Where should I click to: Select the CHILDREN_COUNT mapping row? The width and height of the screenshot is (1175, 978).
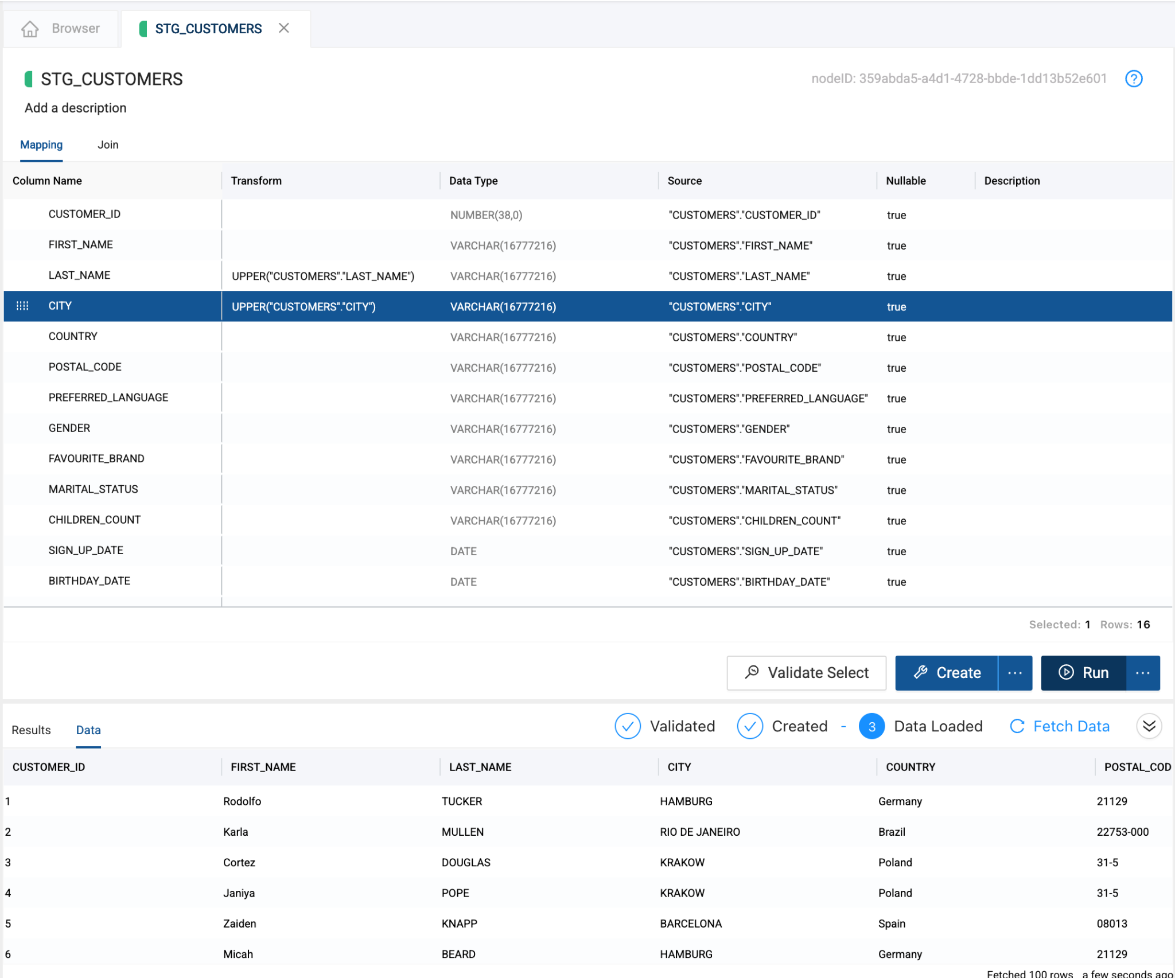coord(587,520)
